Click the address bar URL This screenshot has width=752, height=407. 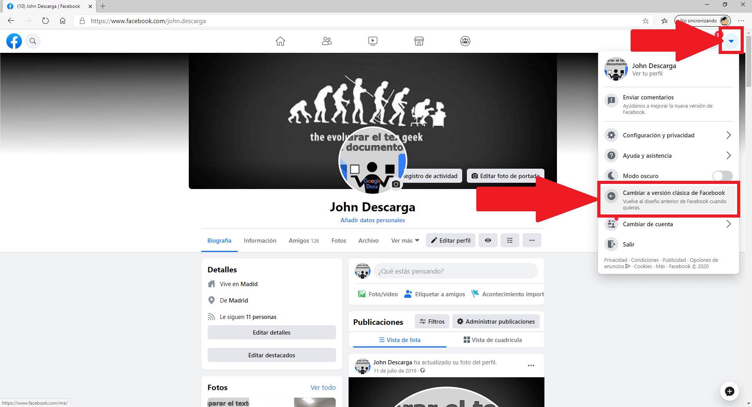[148, 21]
